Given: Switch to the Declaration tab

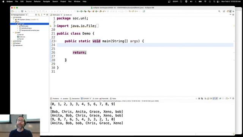Looking at the screenshot, I should [x=74, y=99].
